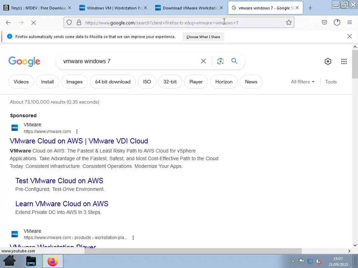Select the vmware windows 7 Google tab
Image resolution: width=358 pixels, height=268 pixels.
(266, 8)
